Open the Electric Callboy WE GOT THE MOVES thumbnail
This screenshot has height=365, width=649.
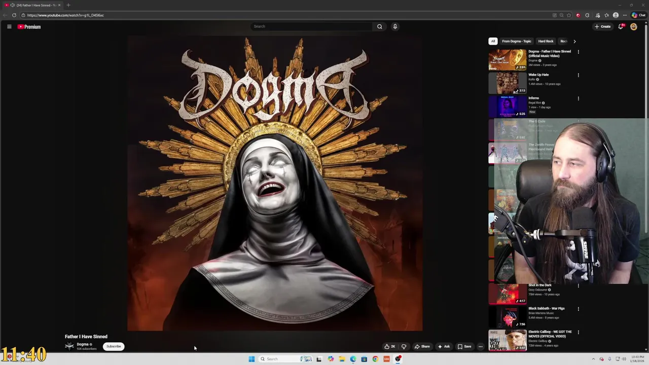tap(508, 340)
